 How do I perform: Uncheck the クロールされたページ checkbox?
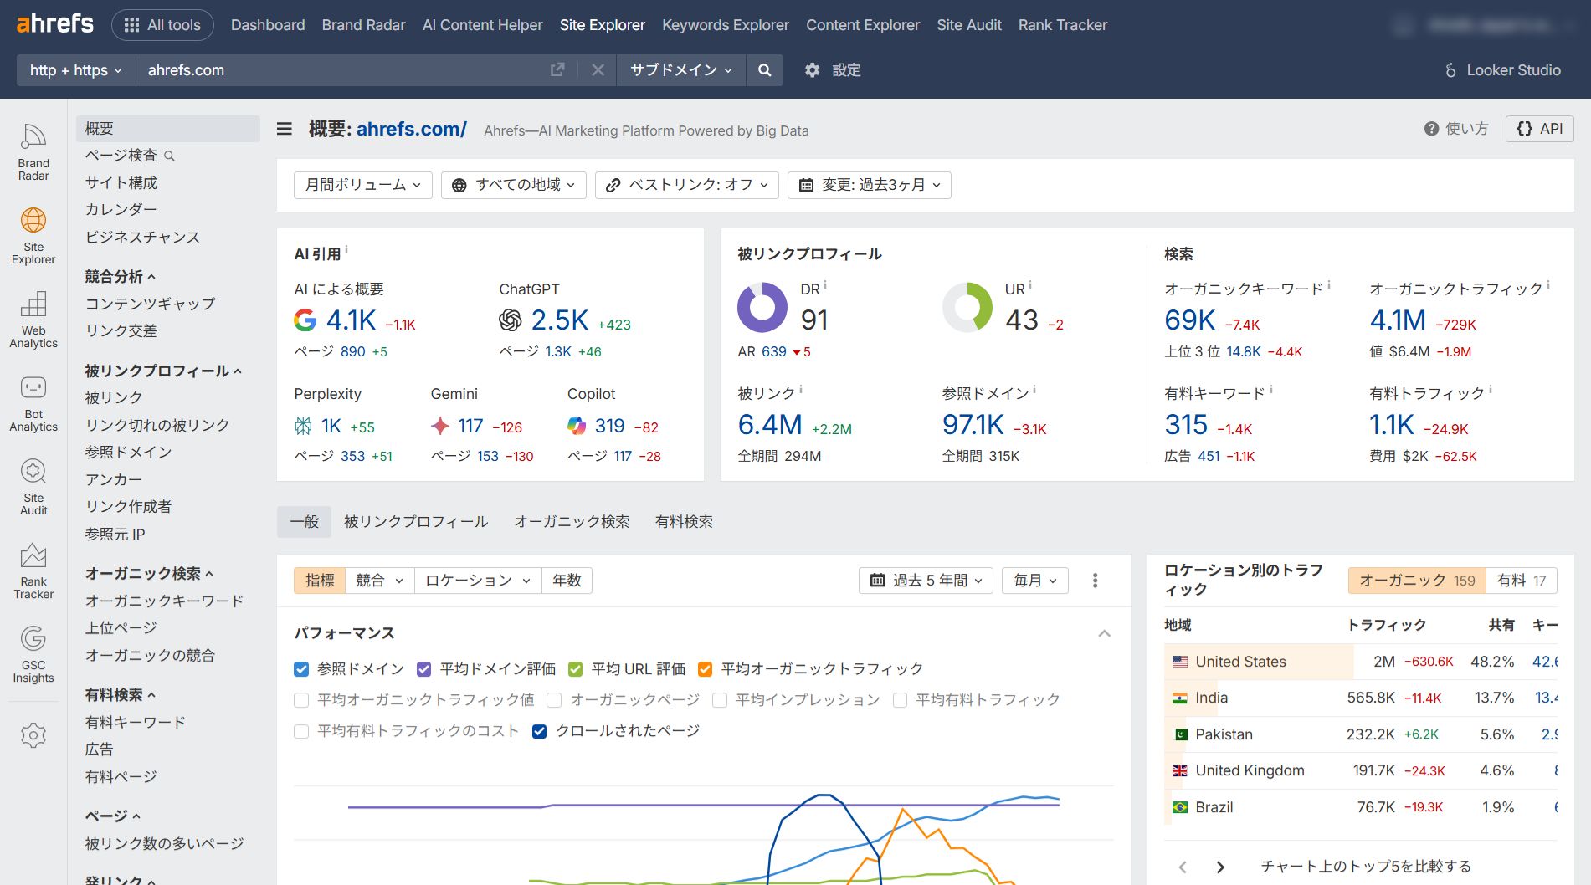(x=540, y=731)
